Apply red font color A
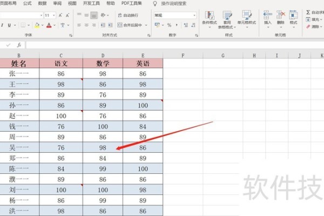This screenshot has width=324, height=216. click(x=49, y=25)
